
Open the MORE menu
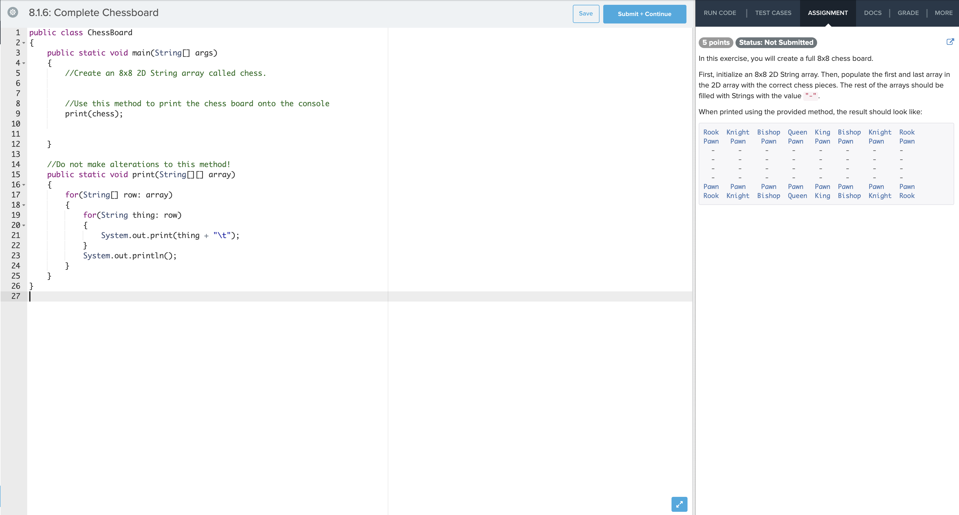click(x=943, y=13)
